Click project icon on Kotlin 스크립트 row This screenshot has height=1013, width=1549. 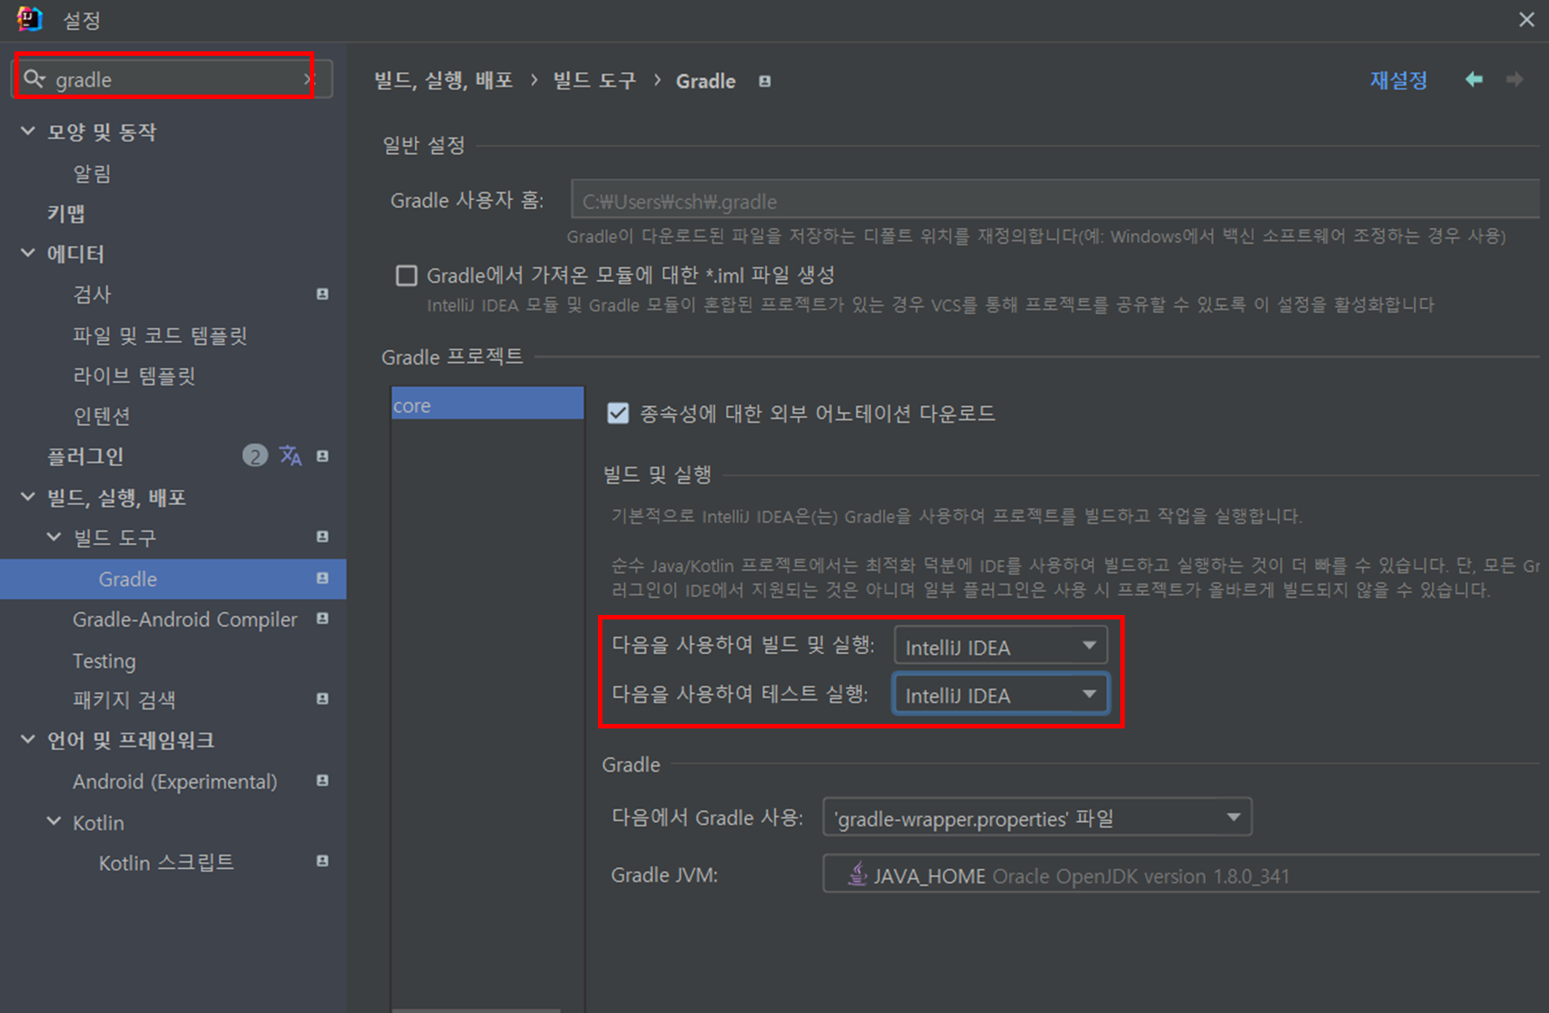tap(322, 861)
